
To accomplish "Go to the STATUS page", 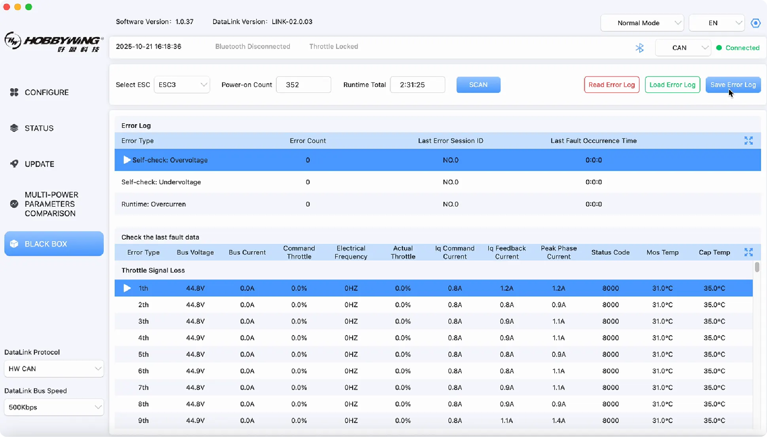I will coord(39,128).
